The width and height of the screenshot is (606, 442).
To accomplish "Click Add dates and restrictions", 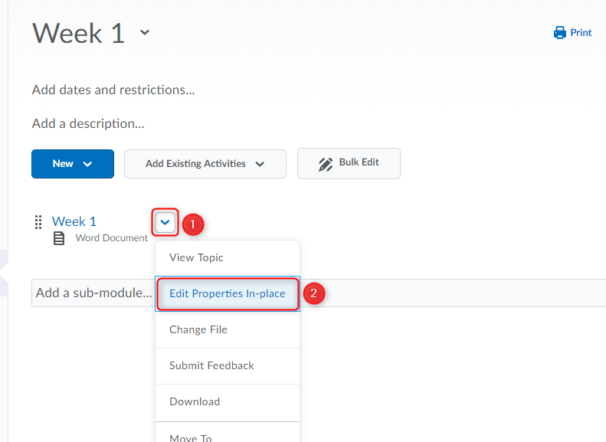I will coord(113,90).
